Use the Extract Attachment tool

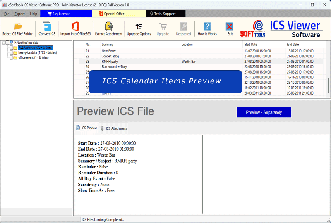coord(108,29)
